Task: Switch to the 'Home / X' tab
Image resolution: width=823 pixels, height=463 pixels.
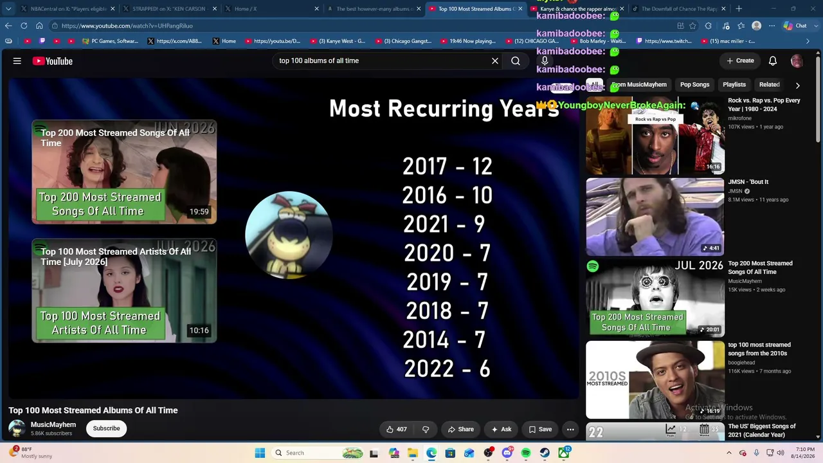Action: pos(271,9)
